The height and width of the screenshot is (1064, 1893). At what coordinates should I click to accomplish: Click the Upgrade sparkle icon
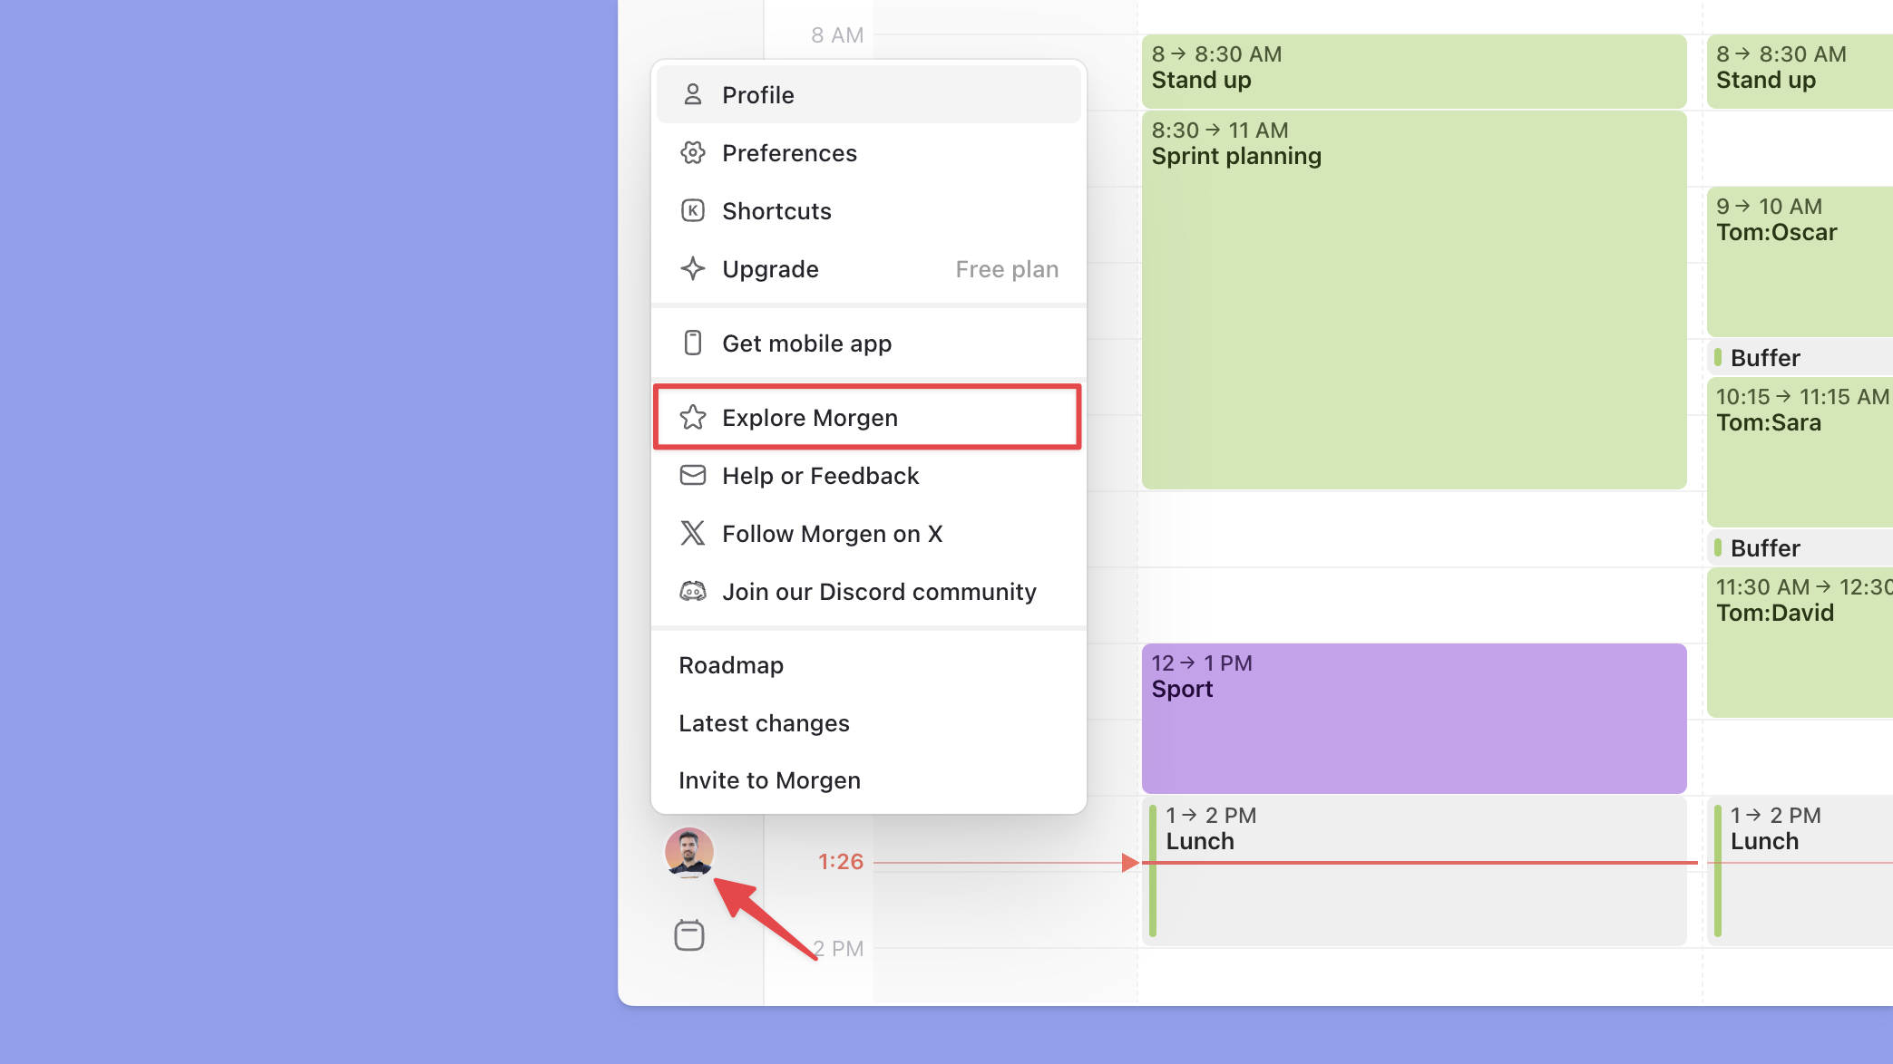(693, 268)
